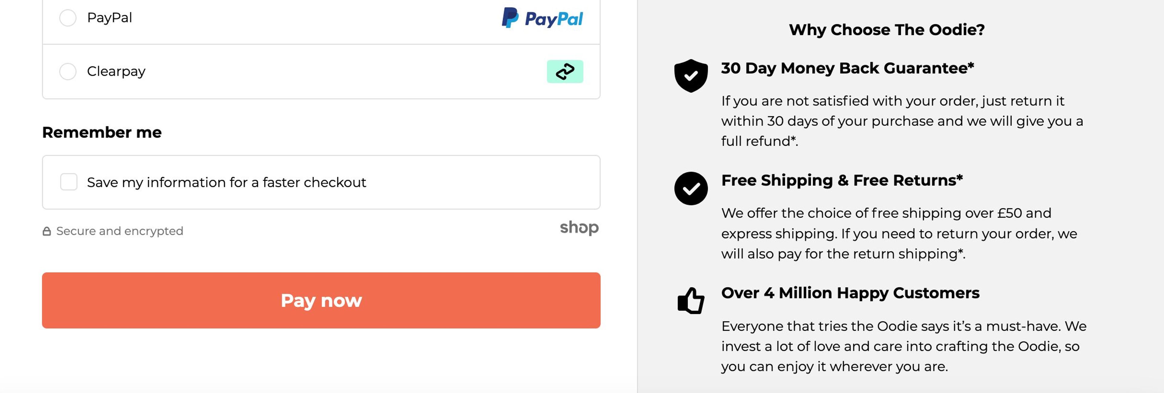Click the PayPal logo icon
Screen dimensions: 1164x393
point(542,18)
